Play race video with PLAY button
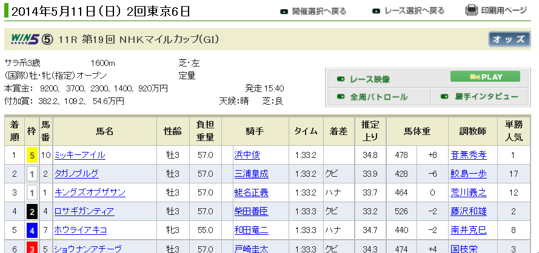Image resolution: width=539 pixels, height=253 pixels. click(x=485, y=76)
